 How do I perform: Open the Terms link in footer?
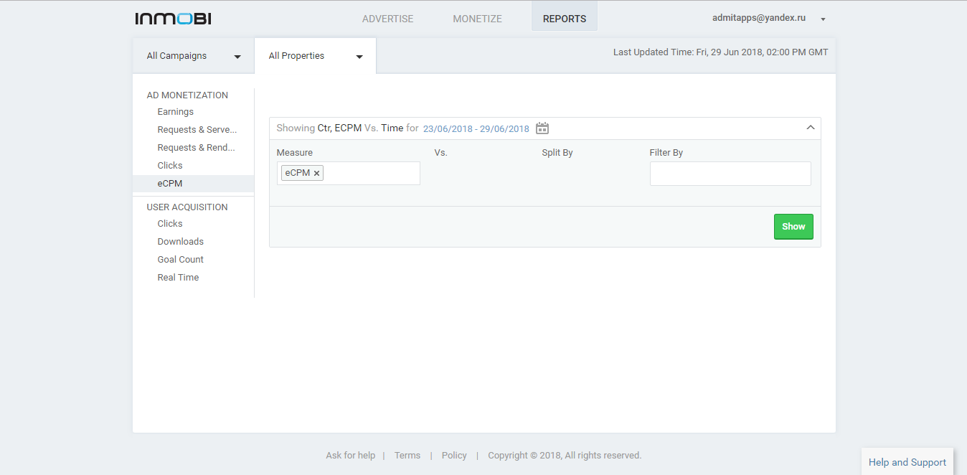point(407,456)
